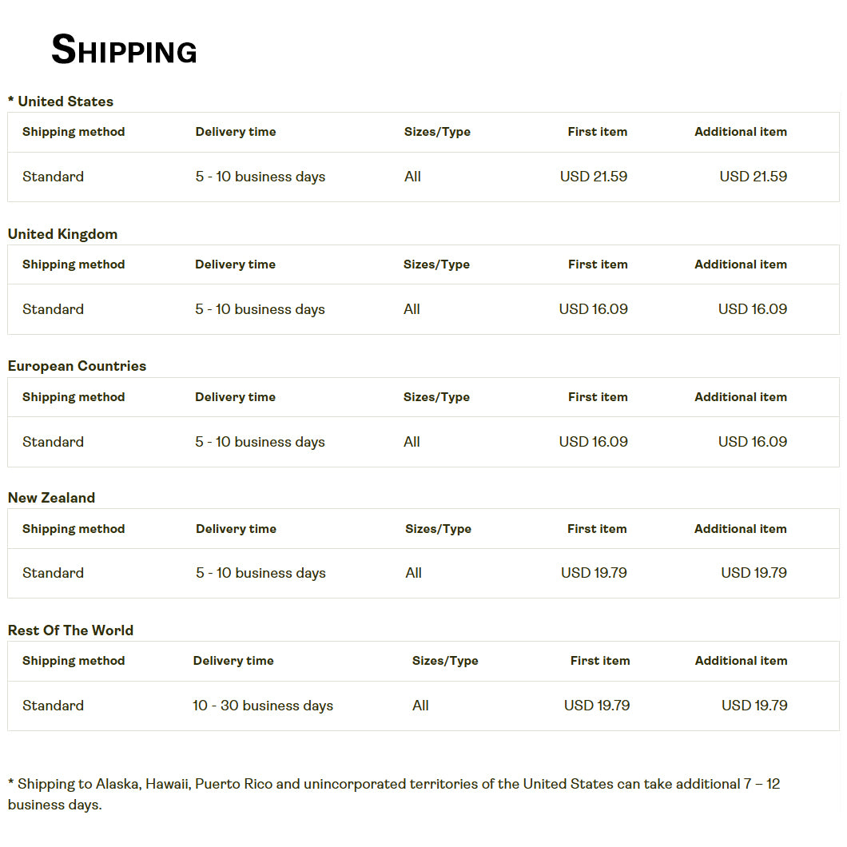The width and height of the screenshot is (847, 847).
Task: Click New Zealand first item price USD 19.79
Action: pyautogui.click(x=594, y=573)
